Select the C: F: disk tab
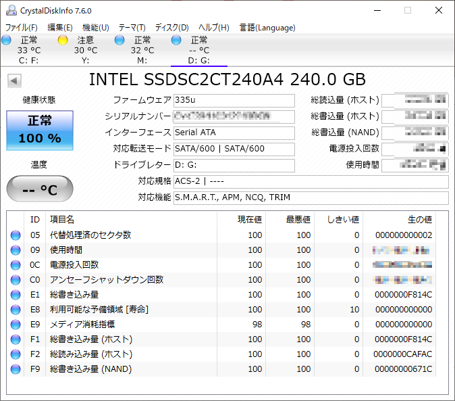 29,50
